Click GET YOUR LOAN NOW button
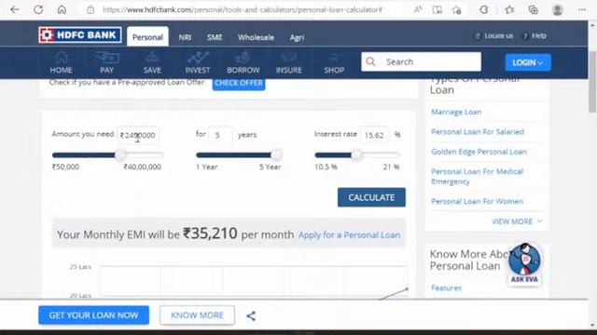Screen dimensions: 597x335 tap(93, 315)
